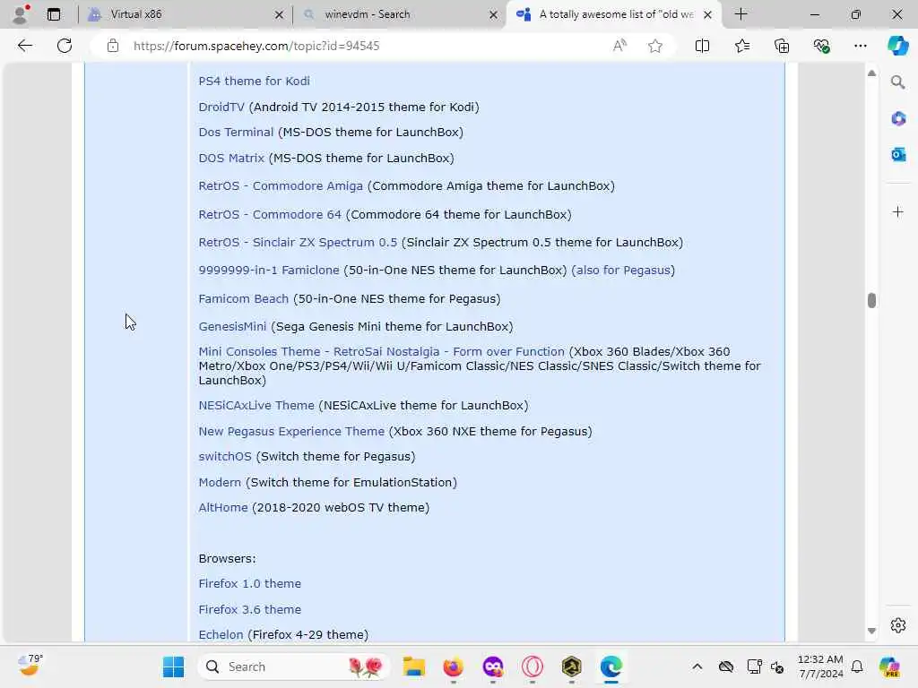918x688 pixels.
Task: Open the also for Pegasus link
Action: point(623,270)
